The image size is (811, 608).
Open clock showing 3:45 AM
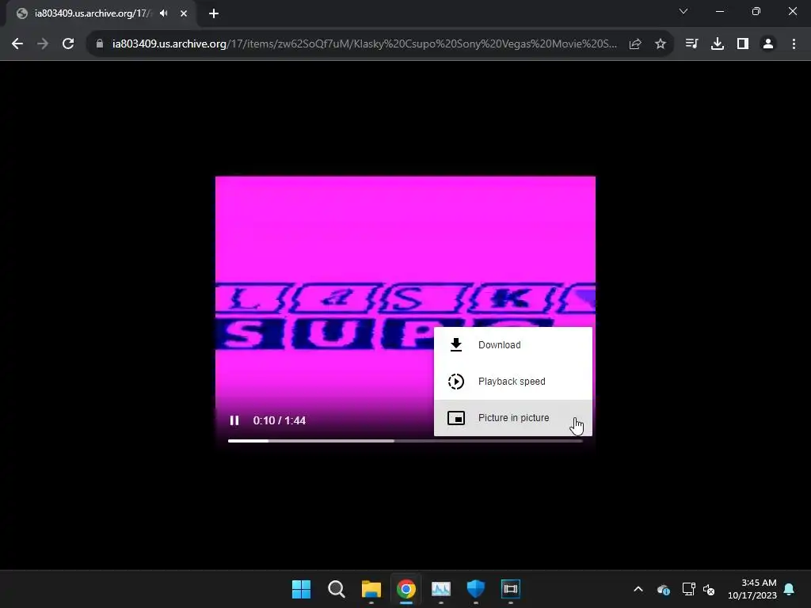[752, 589]
